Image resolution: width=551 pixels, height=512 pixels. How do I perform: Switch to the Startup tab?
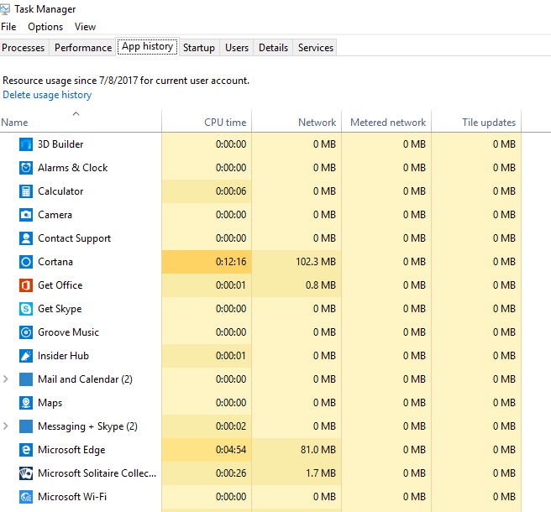click(199, 47)
